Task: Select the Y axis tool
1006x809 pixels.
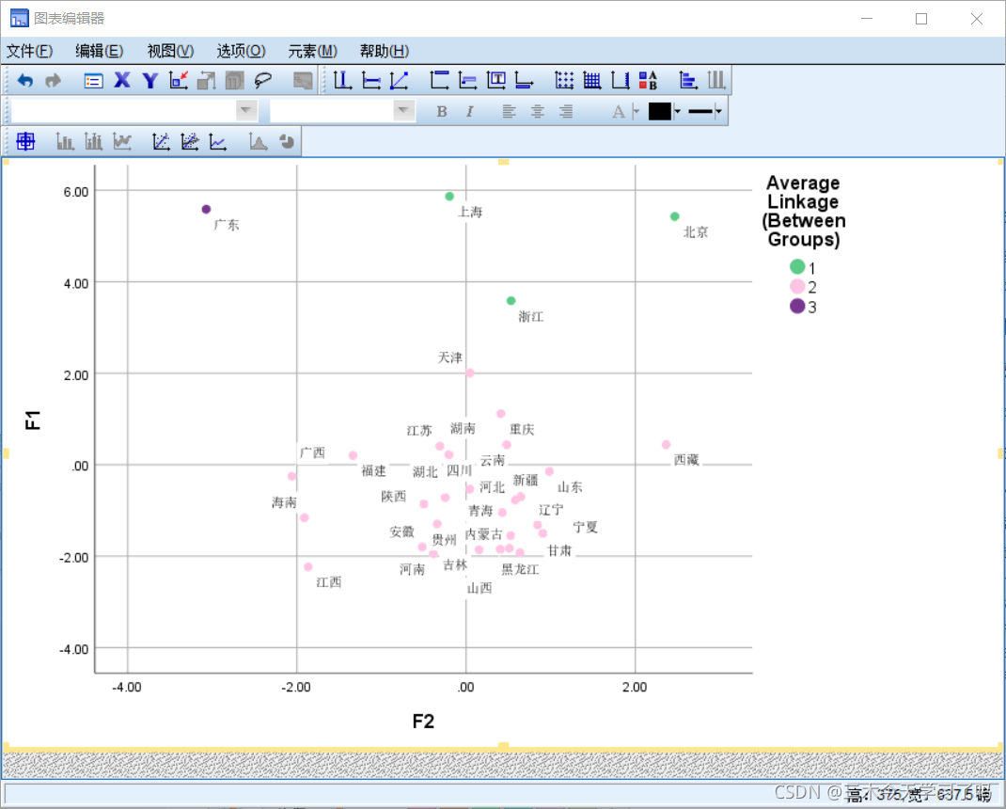Action: [150, 80]
